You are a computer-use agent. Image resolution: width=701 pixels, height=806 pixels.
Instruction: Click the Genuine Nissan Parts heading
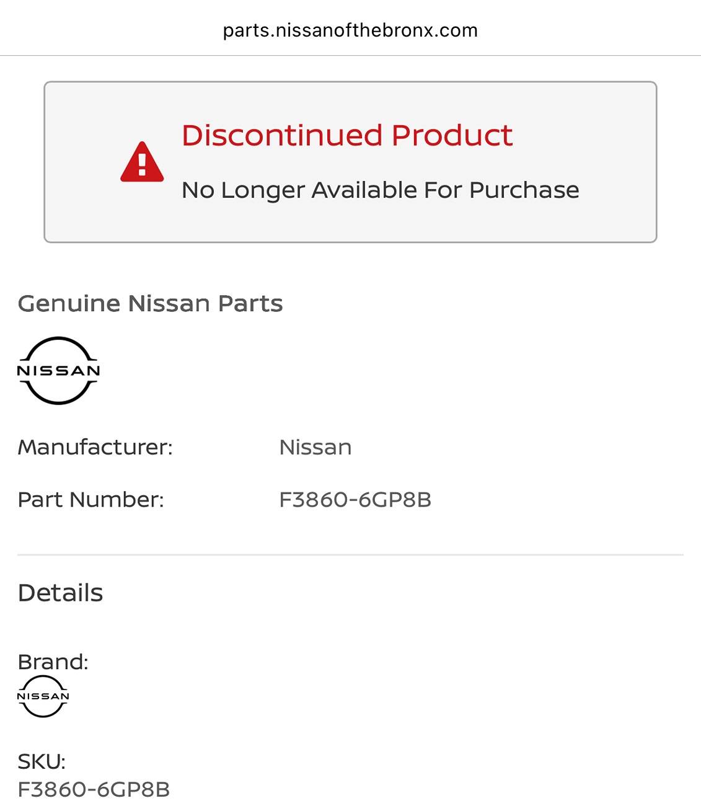(150, 303)
